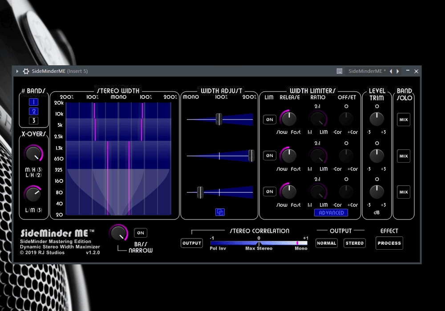Click the middle band width adjust slider handle
445x311 pixels.
point(251,155)
